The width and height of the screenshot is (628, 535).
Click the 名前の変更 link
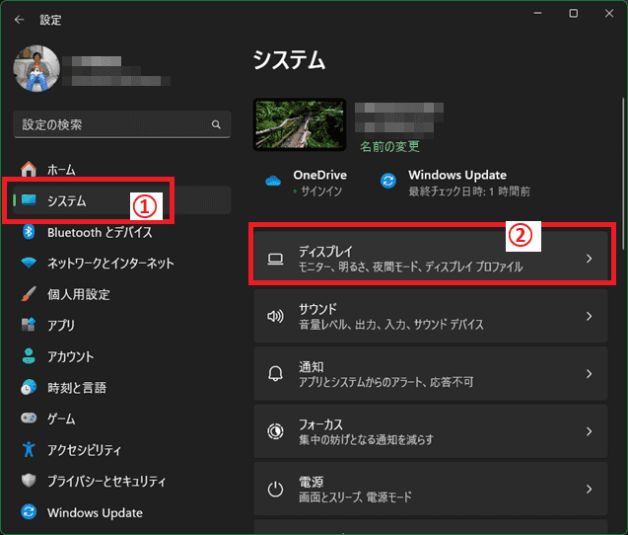pyautogui.click(x=388, y=146)
